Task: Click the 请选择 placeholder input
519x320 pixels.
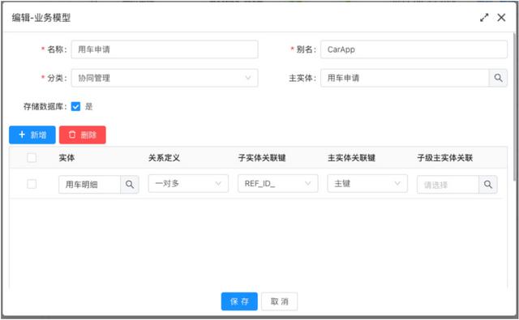Action: coord(448,185)
